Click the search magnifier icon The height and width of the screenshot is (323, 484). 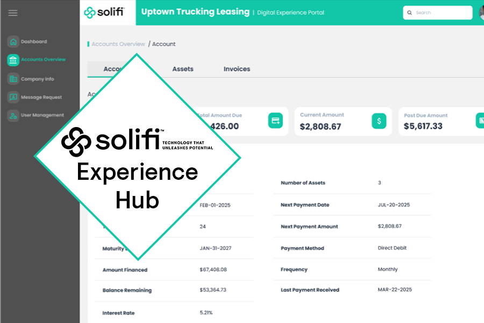[410, 13]
